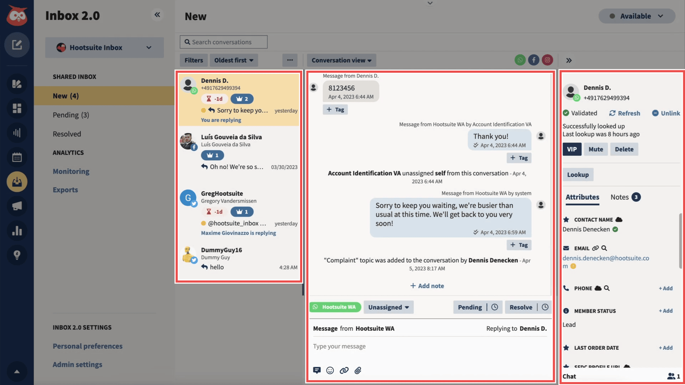Screen dimensions: 685x385
Task: Toggle the Instagram channel filter
Action: point(547,60)
